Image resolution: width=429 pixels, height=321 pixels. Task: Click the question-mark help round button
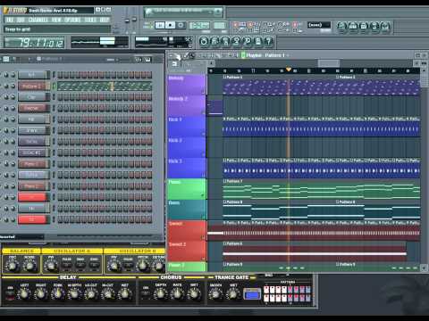(x=269, y=41)
